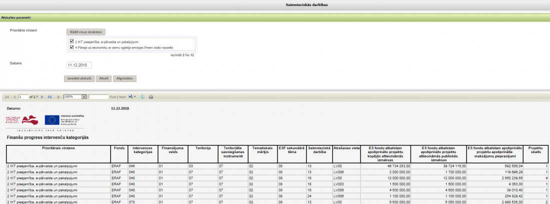Click the Atskaites parametri section header

coord(15,17)
